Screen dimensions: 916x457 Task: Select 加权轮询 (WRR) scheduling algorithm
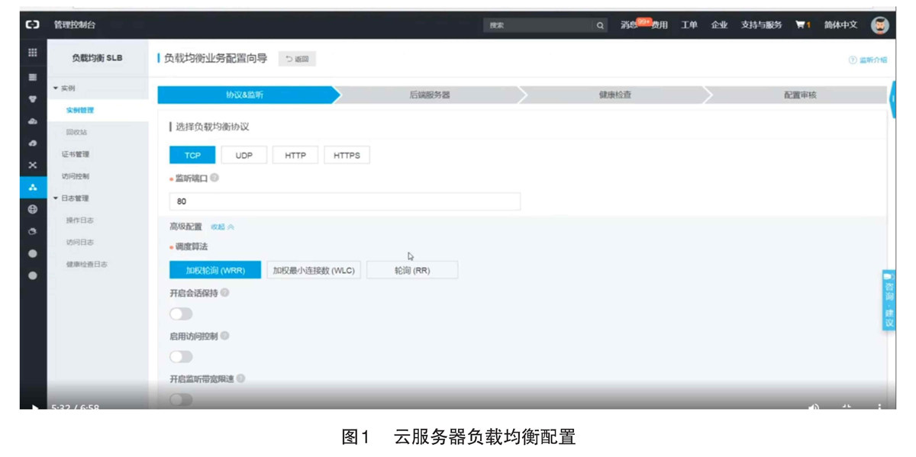215,270
